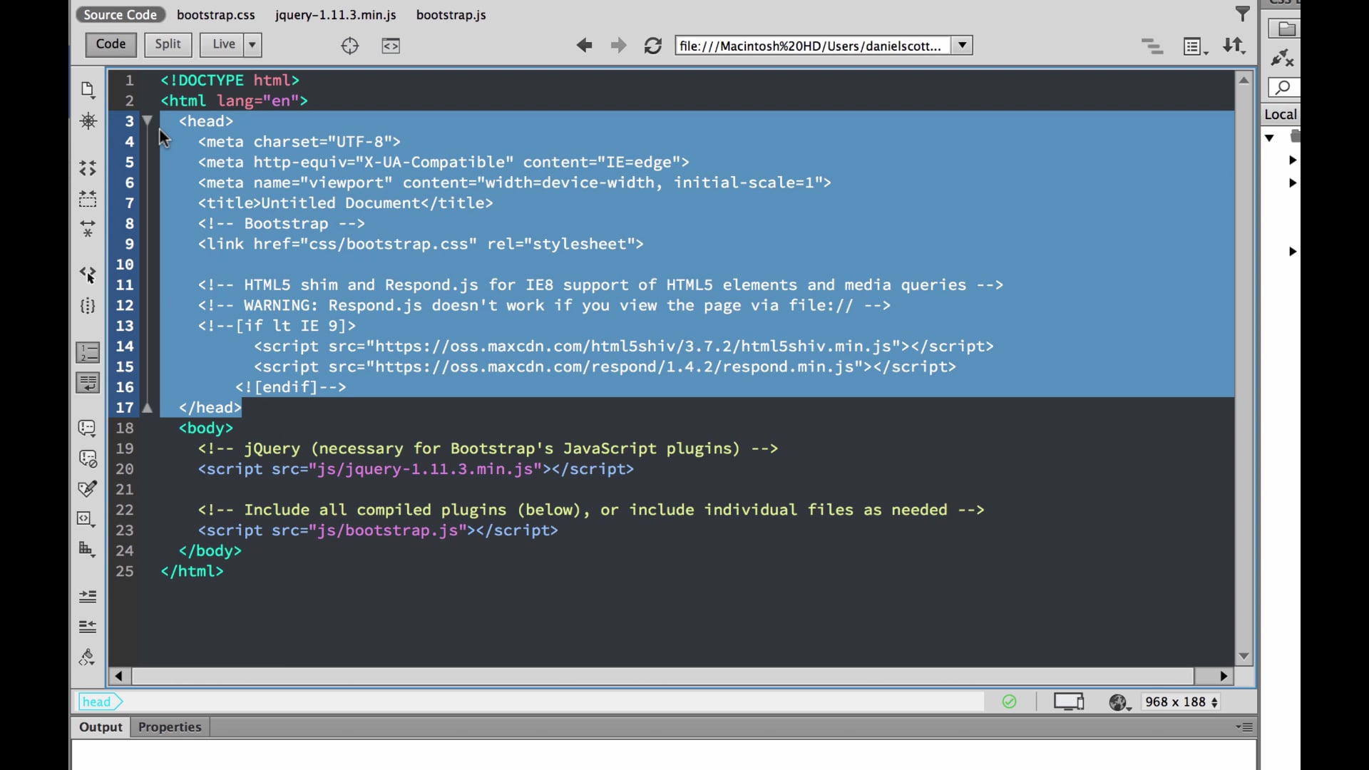Go back using the left arrow
This screenshot has height=770, width=1369.
coord(584,46)
